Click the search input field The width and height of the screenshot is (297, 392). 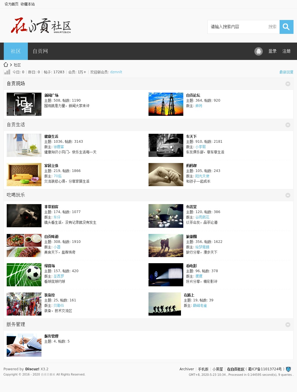[x=237, y=27]
